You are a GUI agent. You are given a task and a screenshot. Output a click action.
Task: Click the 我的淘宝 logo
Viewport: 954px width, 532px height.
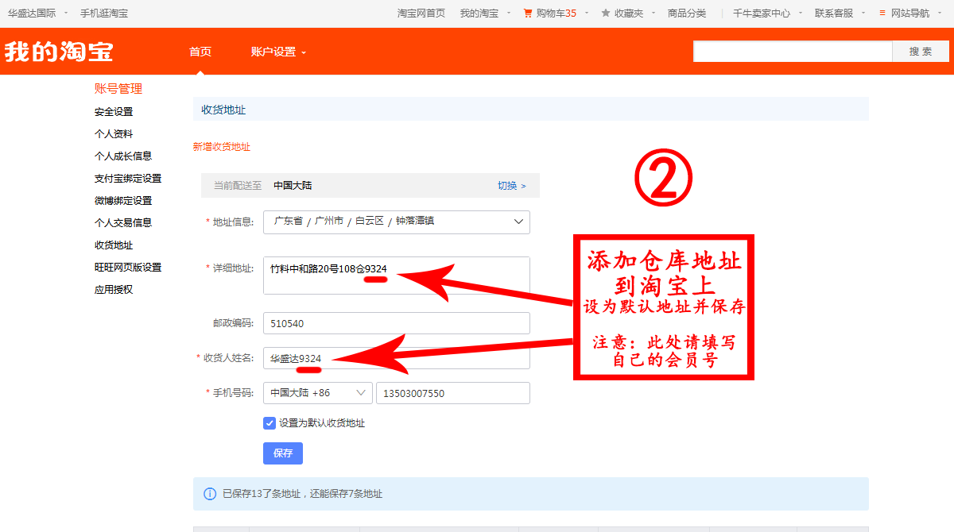(58, 52)
